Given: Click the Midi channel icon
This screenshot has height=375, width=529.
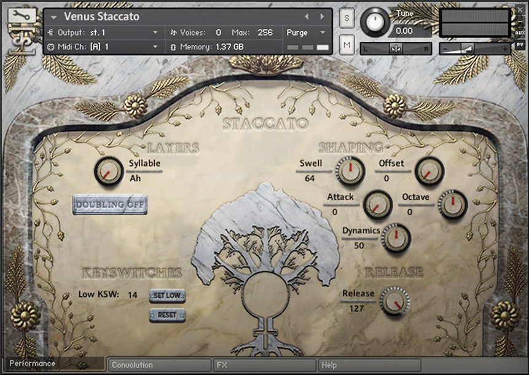Looking at the screenshot, I should click(50, 47).
